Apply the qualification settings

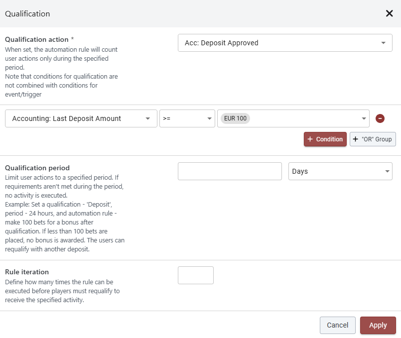coord(378,325)
